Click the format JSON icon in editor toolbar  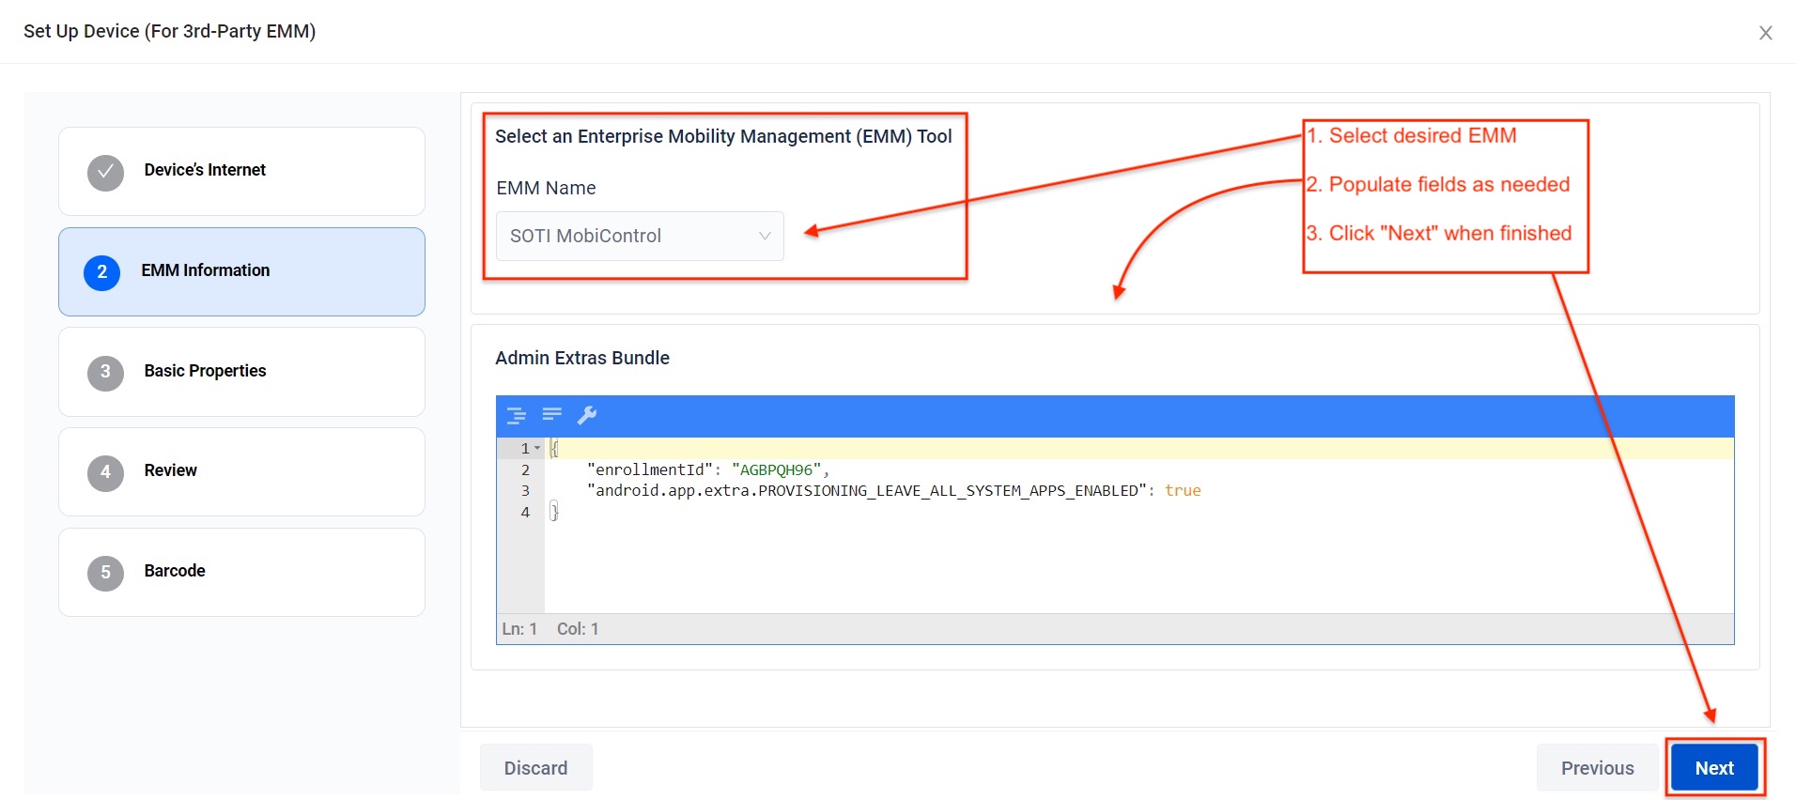pyautogui.click(x=516, y=415)
